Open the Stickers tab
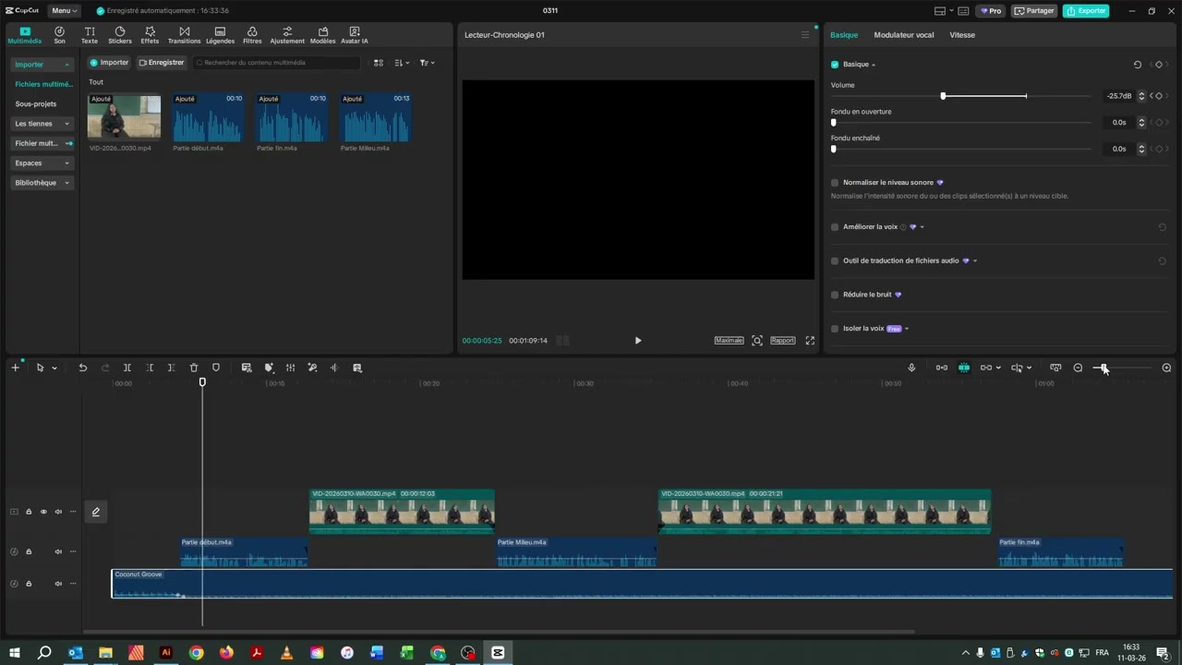This screenshot has height=665, width=1182. 120,35
